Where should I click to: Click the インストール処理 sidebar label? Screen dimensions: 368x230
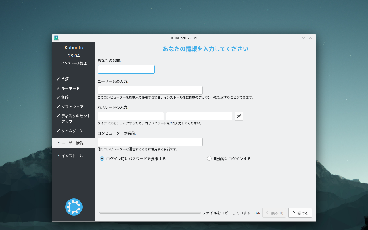tap(74, 63)
